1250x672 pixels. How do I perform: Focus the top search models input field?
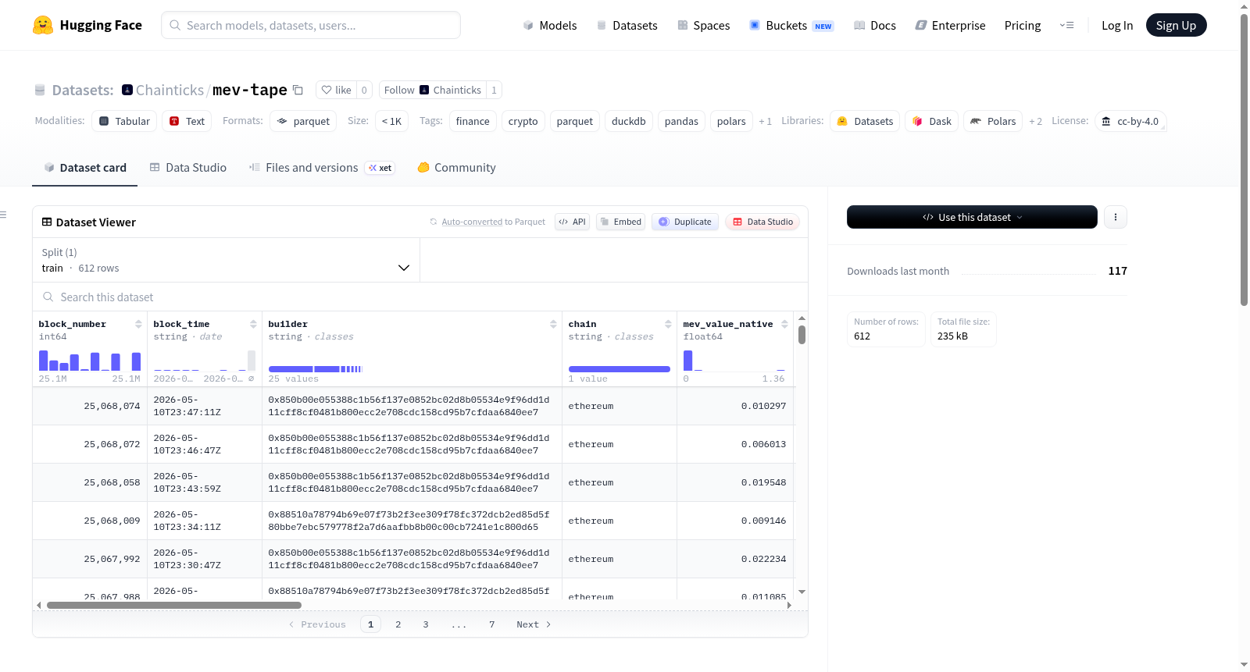311,25
